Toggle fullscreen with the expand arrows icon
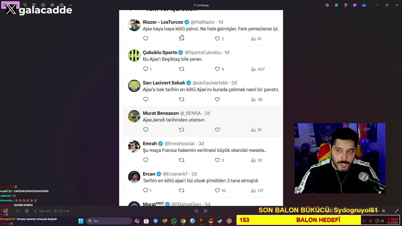Viewport: 402px width, 226px height. pos(396,211)
